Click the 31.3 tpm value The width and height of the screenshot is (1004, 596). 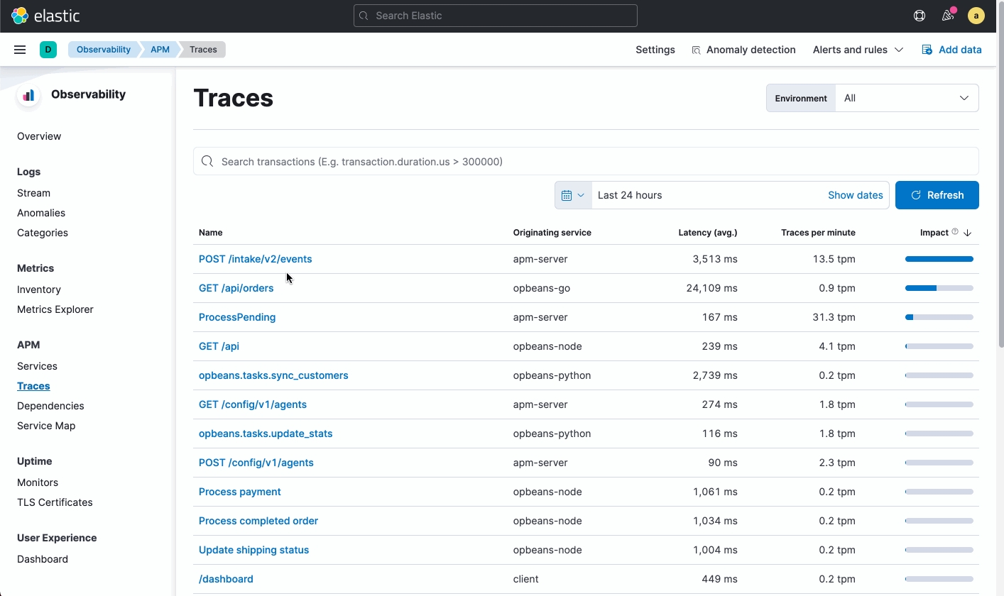click(834, 317)
